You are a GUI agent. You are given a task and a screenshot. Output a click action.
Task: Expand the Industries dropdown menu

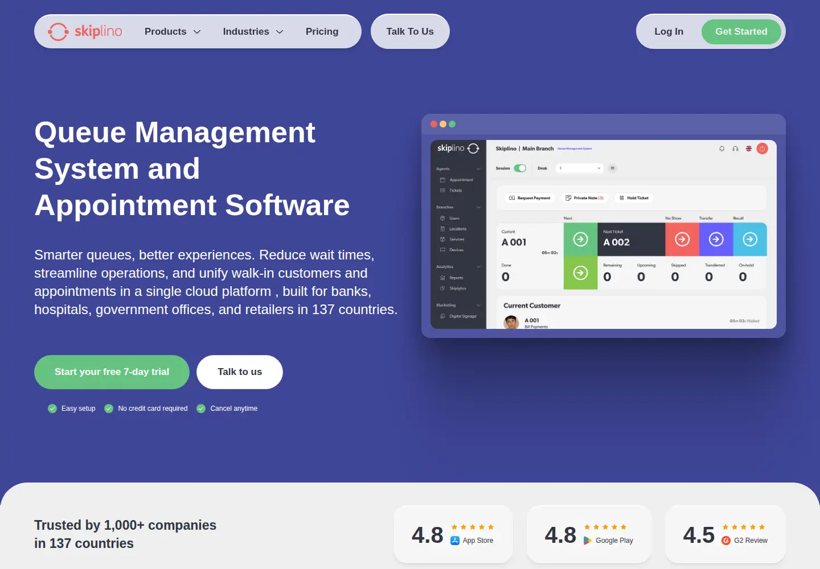[x=253, y=32]
